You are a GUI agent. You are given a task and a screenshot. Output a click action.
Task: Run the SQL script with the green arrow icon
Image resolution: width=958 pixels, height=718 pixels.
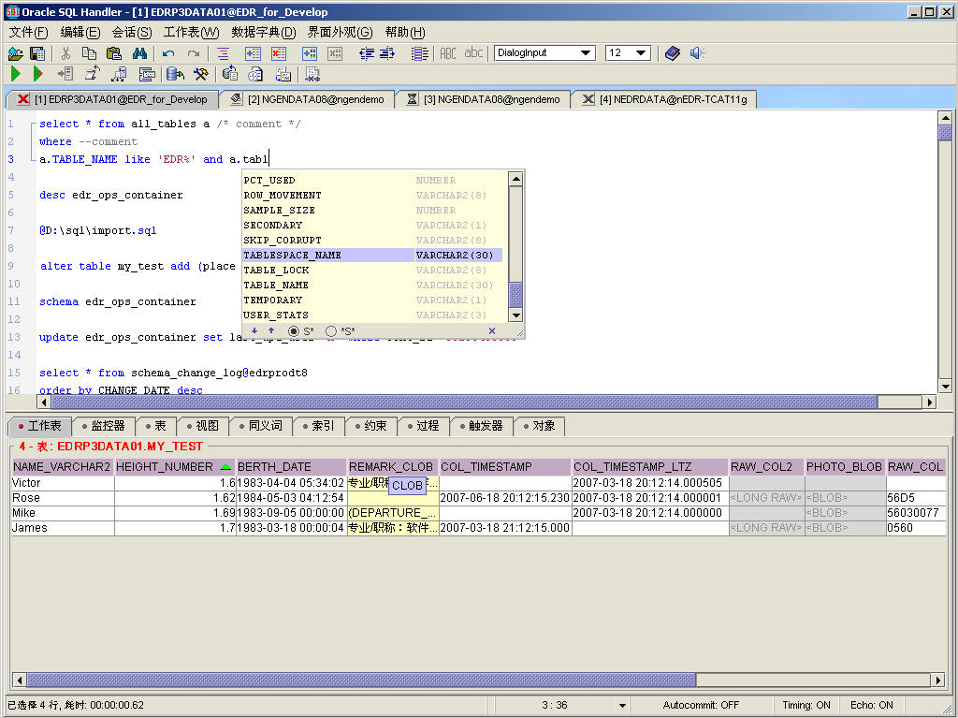click(15, 75)
